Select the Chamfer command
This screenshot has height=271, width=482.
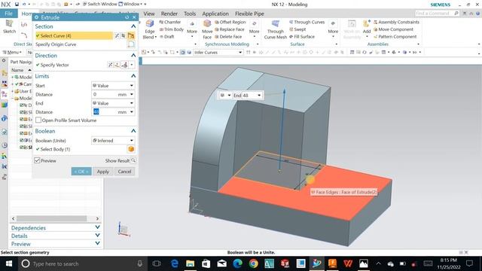169,22
